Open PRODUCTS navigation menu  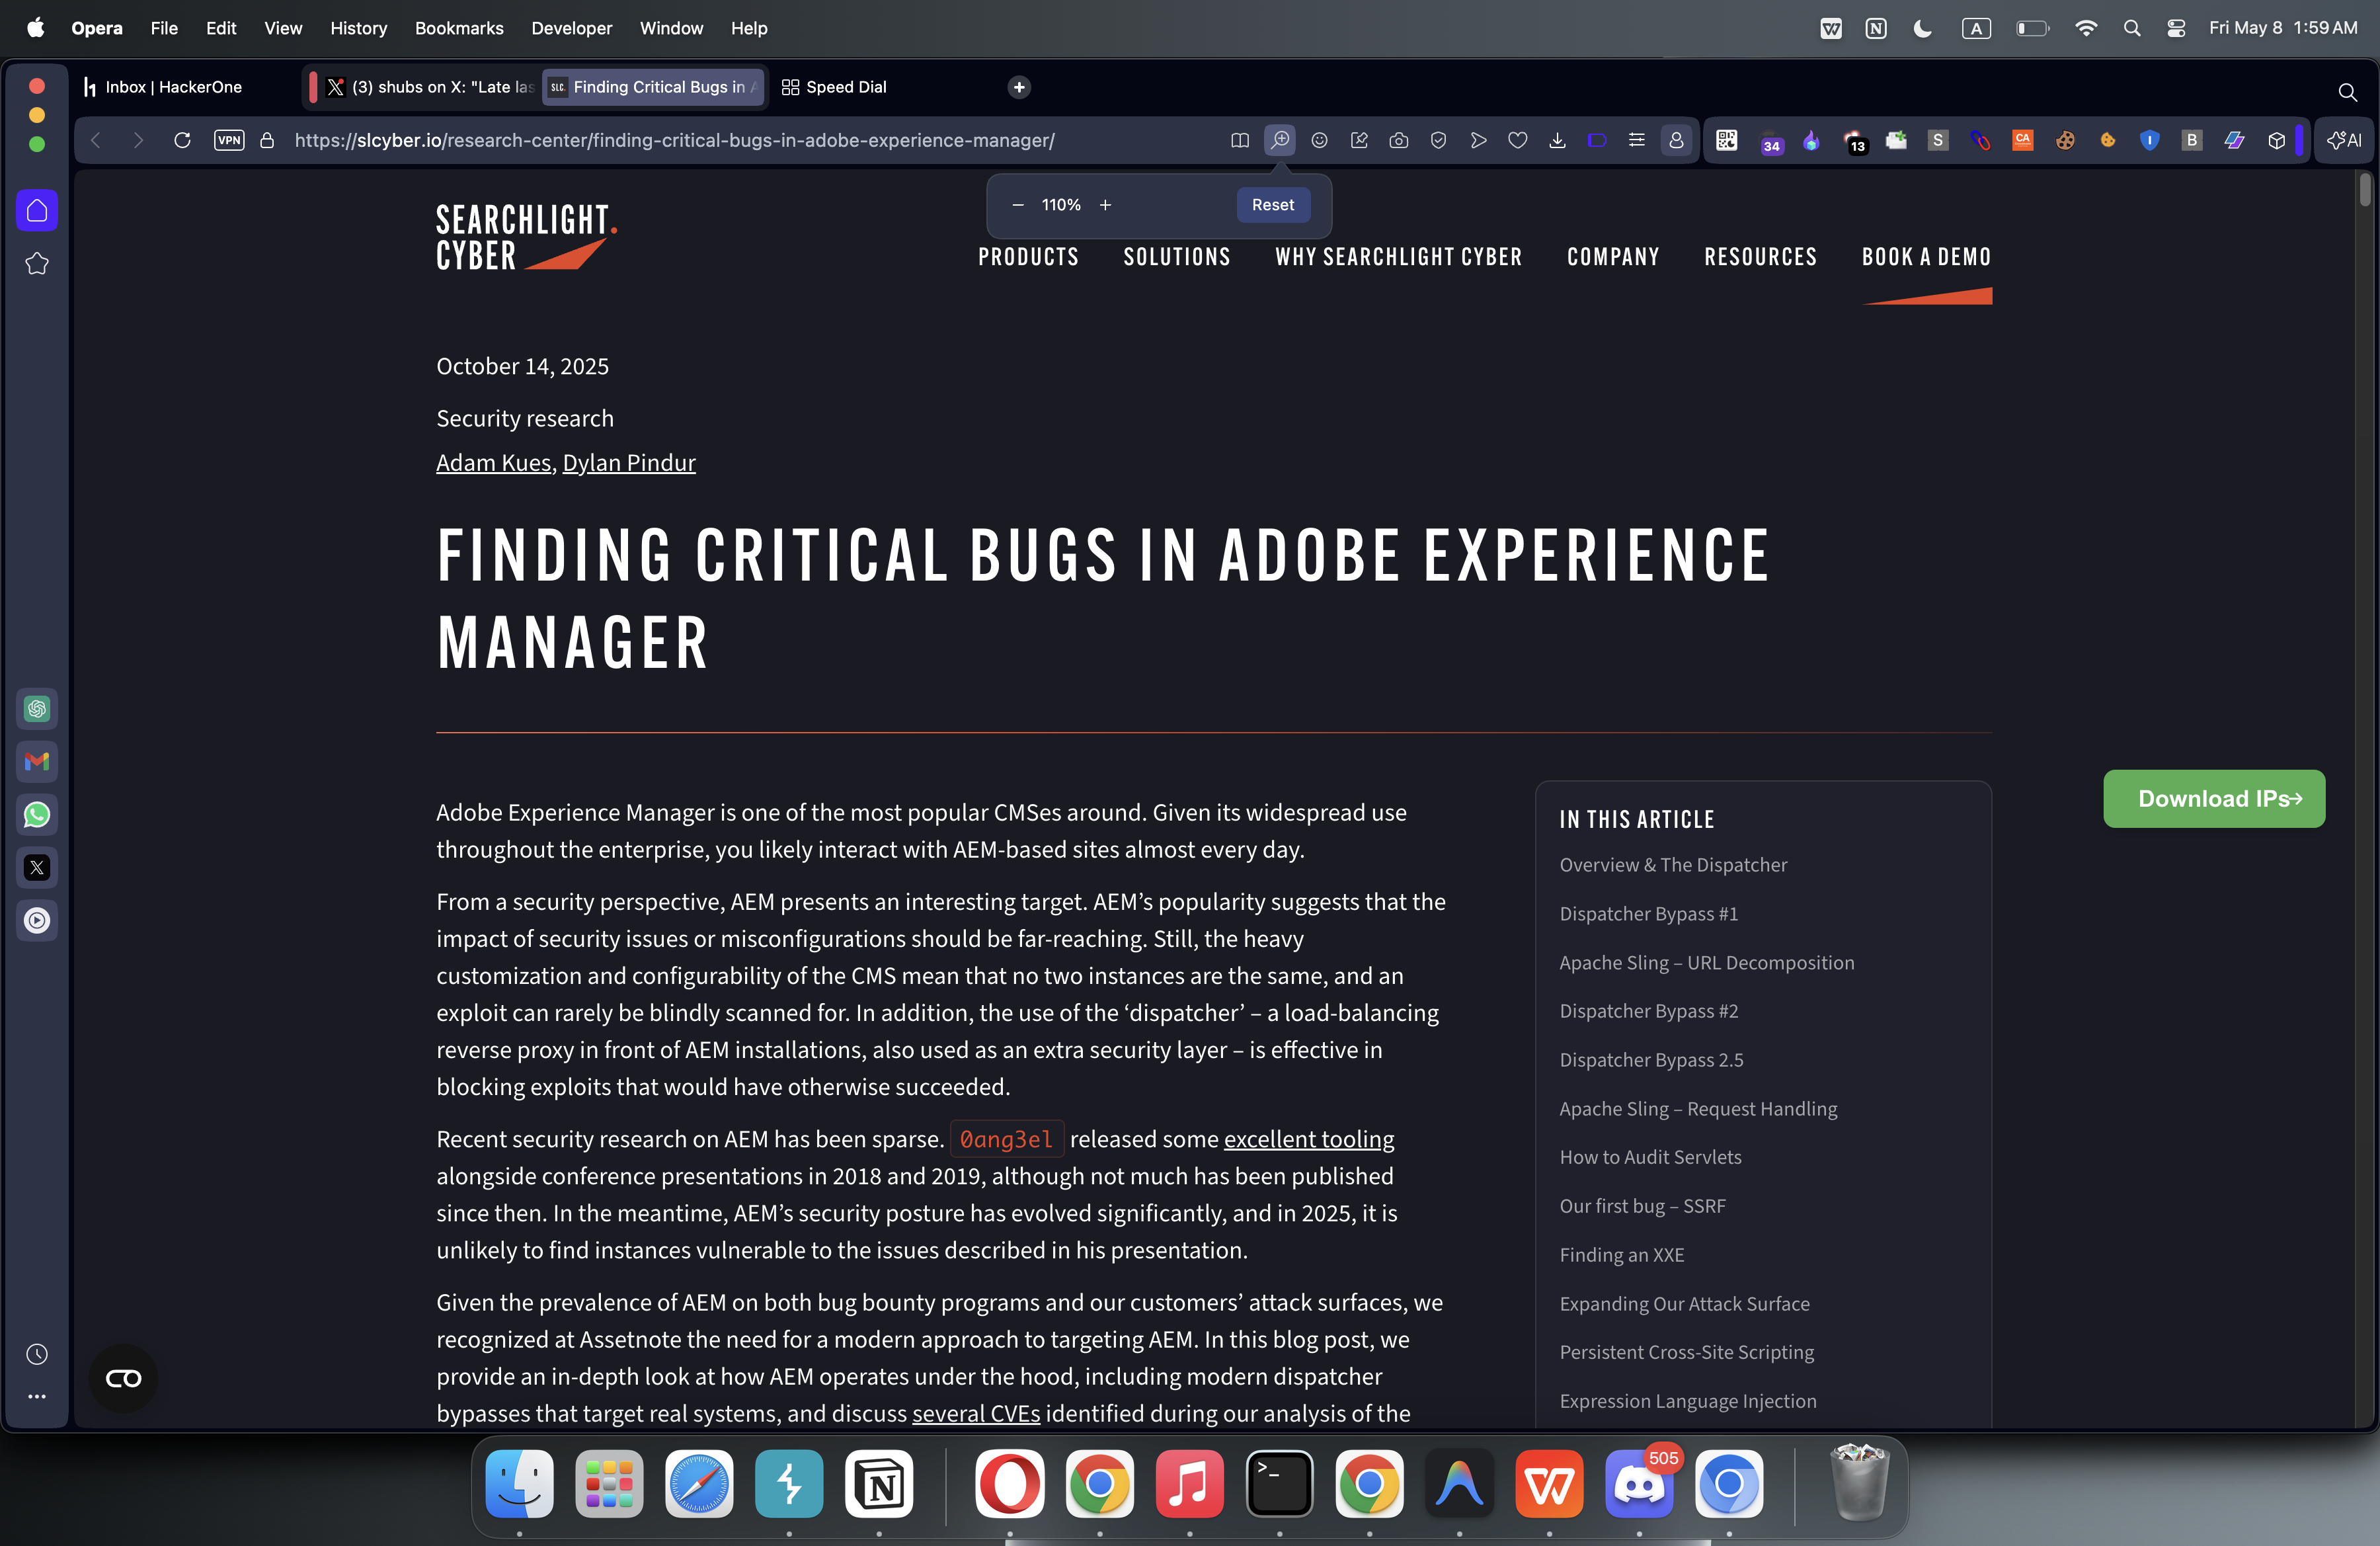(1028, 257)
